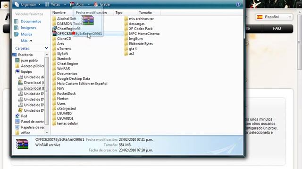302x169 pixels.
Task: Select the as2 folder
Action: [x=129, y=54]
